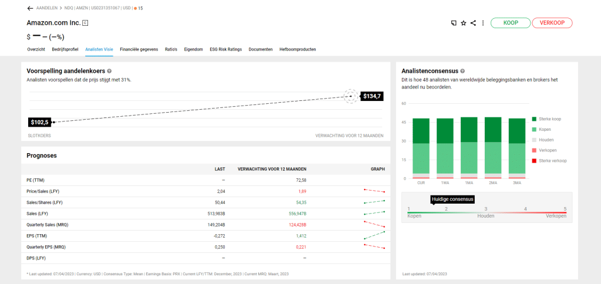Open the Overzicht tab
This screenshot has width=601, height=284.
(36, 49)
